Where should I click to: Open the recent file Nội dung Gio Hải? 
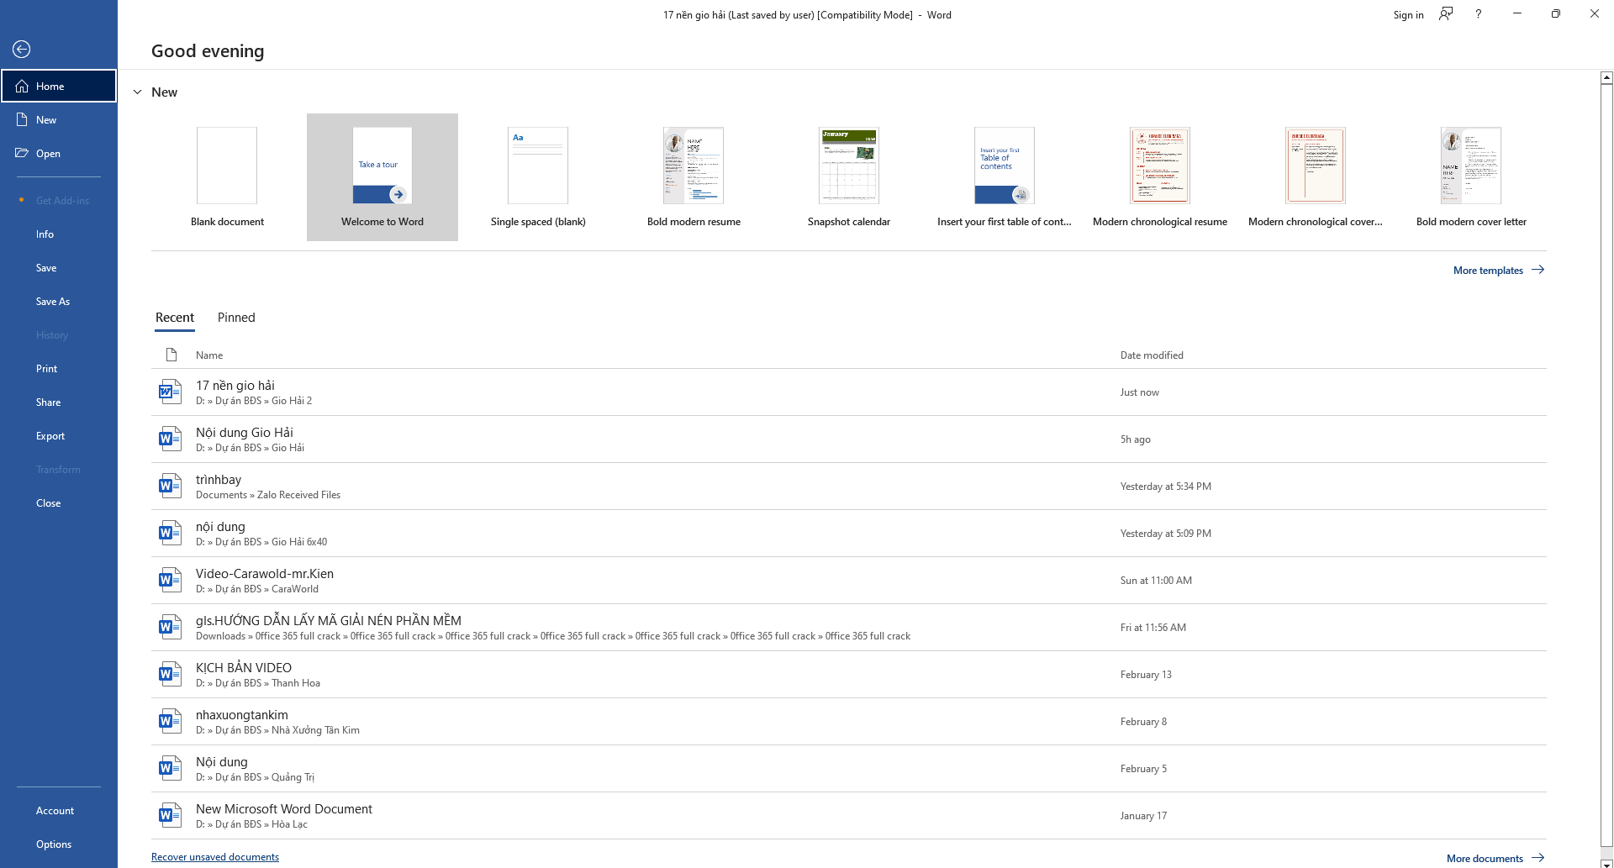[x=244, y=432]
